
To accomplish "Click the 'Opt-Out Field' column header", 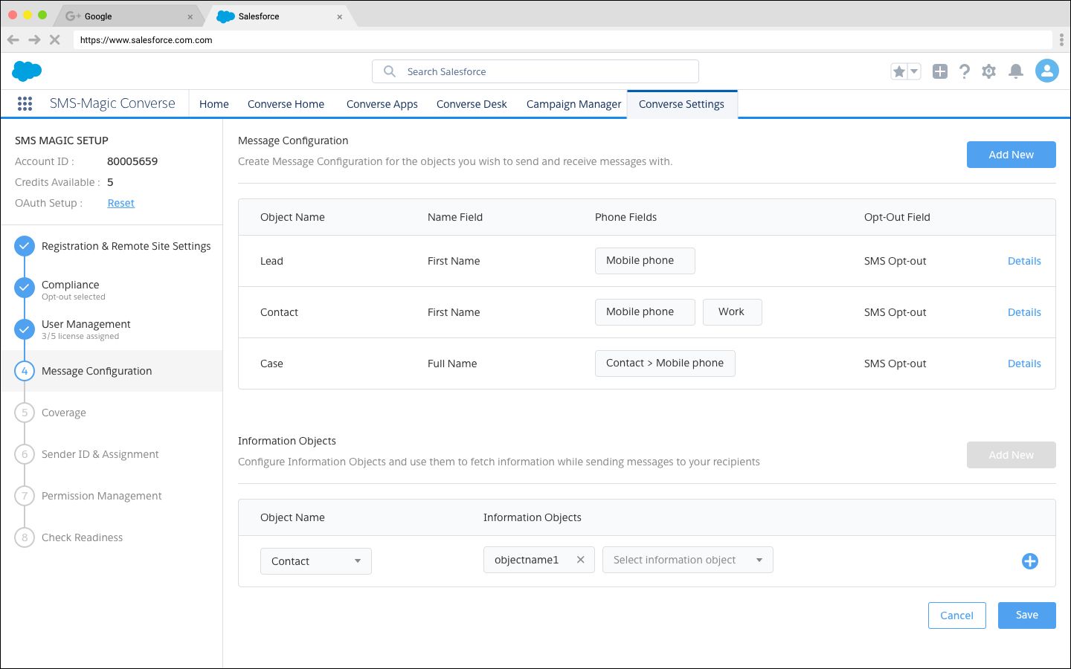I will click(x=897, y=217).
